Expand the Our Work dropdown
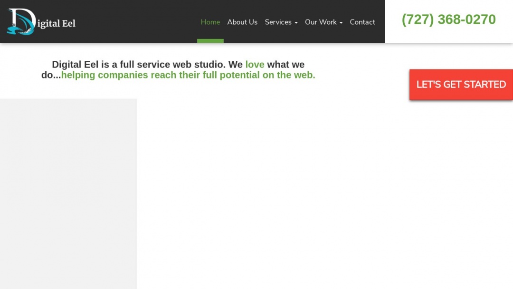The height and width of the screenshot is (289, 513). [321, 22]
